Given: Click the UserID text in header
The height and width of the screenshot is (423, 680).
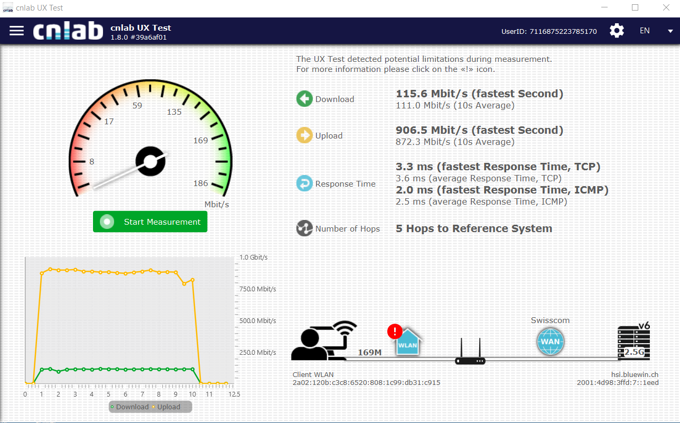Looking at the screenshot, I should click(548, 31).
